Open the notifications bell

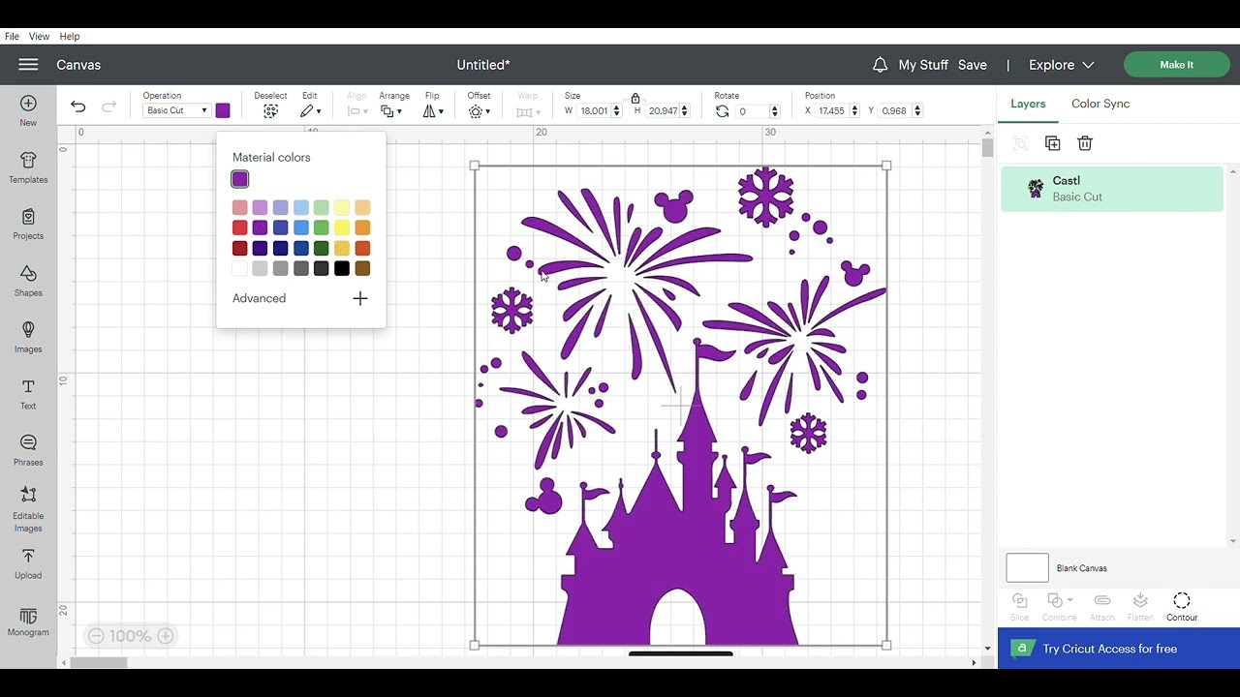coord(880,65)
